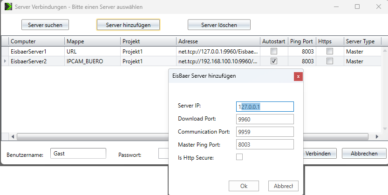Screen dimensions: 388x195
Task: Sort by the Server Type column header
Action: pos(362,41)
